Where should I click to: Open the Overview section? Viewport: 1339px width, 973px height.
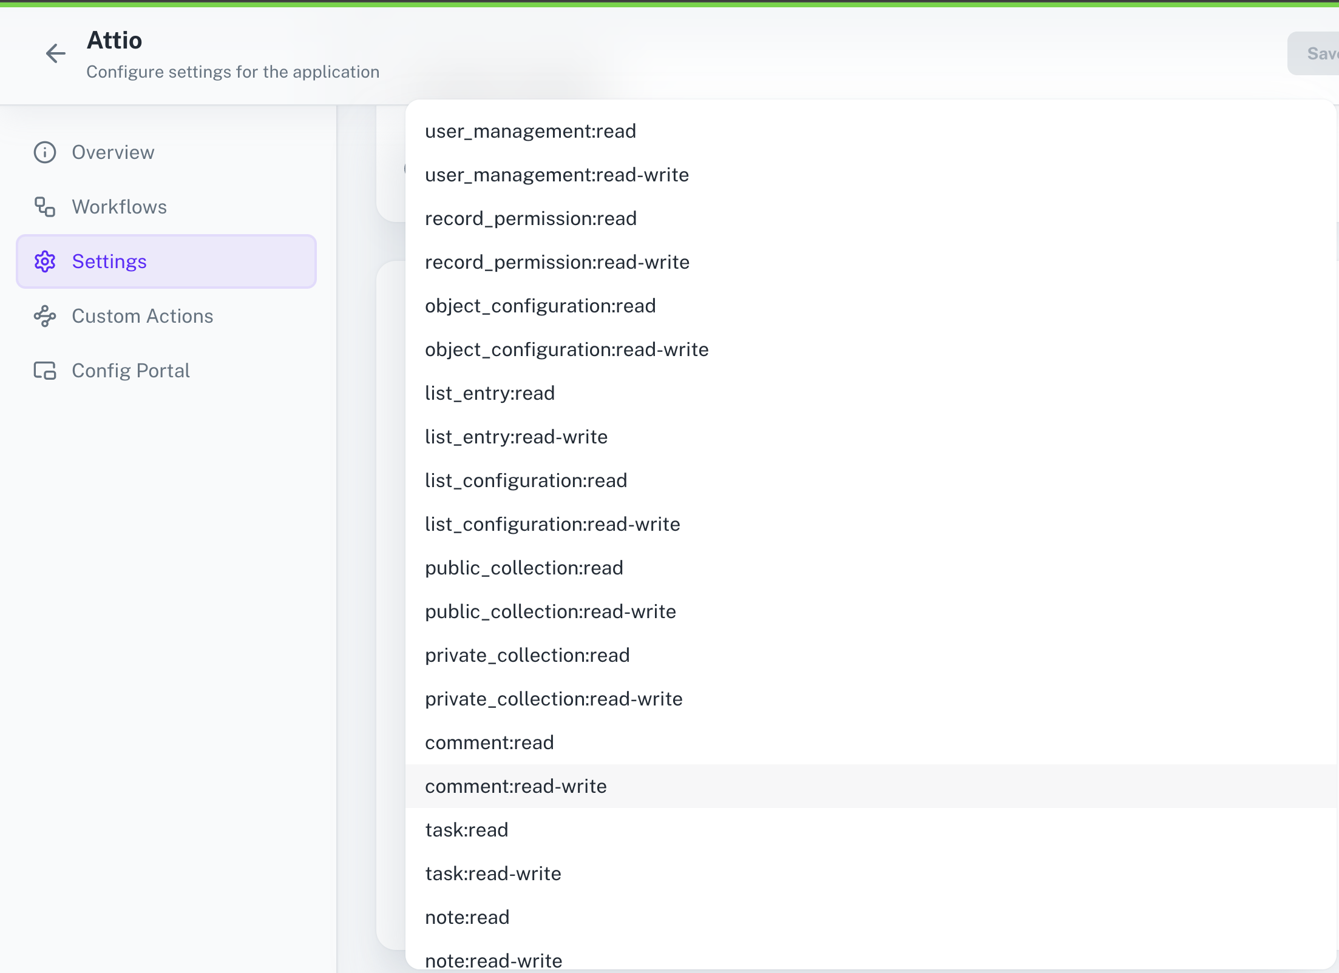(x=114, y=152)
